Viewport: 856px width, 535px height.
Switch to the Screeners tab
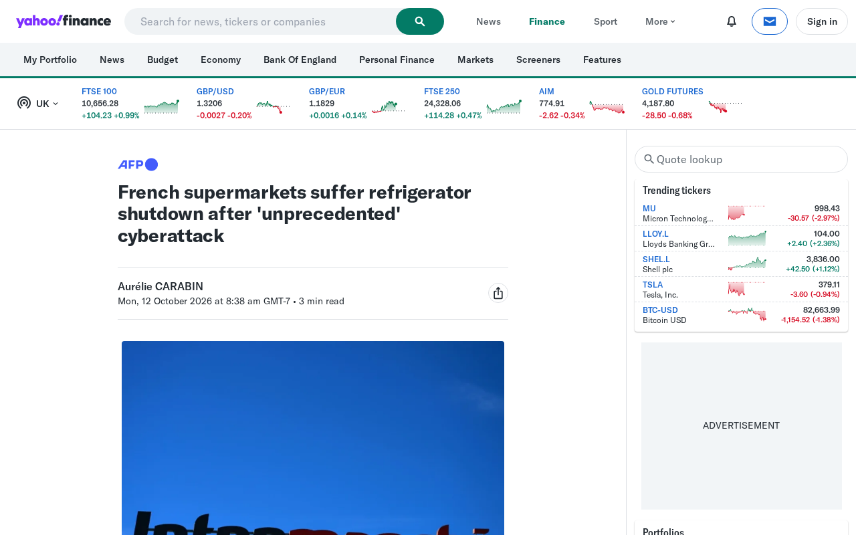click(x=538, y=60)
